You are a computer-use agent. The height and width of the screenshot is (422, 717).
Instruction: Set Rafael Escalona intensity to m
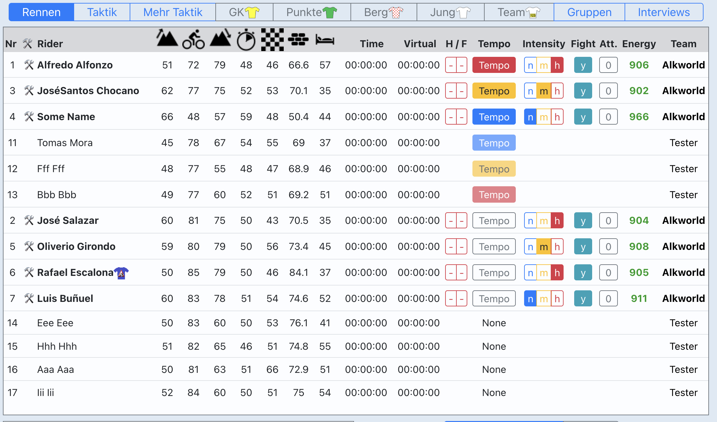pyautogui.click(x=544, y=273)
